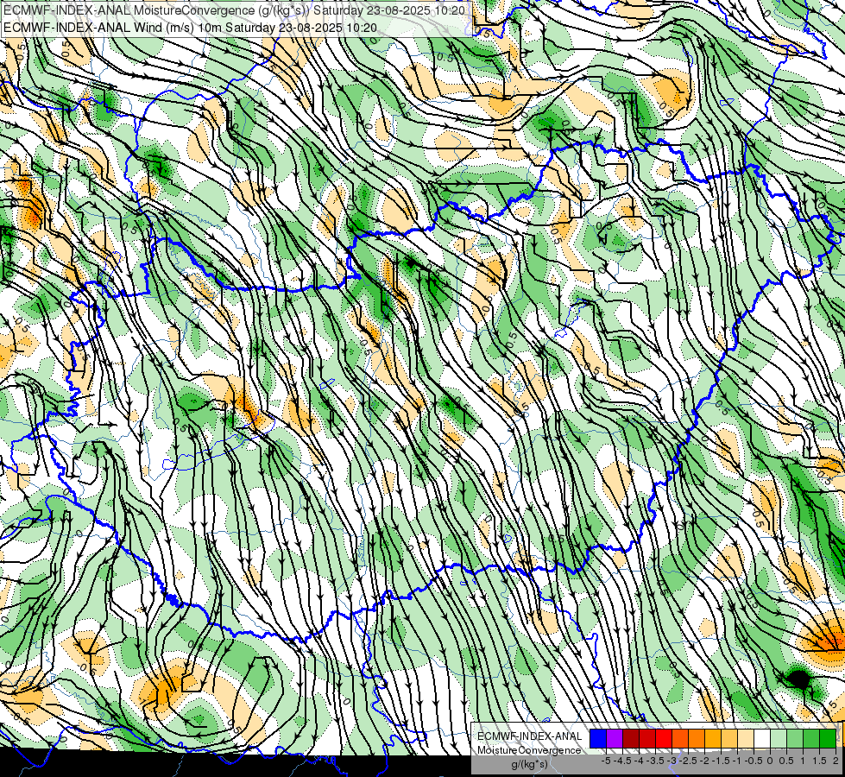The height and width of the screenshot is (777, 845).
Task: Click the '-2' legend scale value
Action: point(703,761)
